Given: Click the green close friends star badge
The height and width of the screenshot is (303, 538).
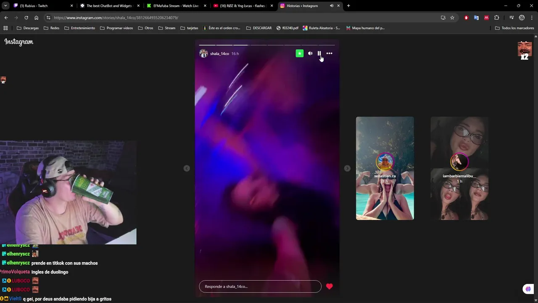Looking at the screenshot, I should tap(299, 53).
